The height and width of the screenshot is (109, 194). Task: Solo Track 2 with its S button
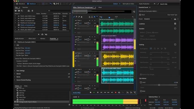click(x=92, y=37)
